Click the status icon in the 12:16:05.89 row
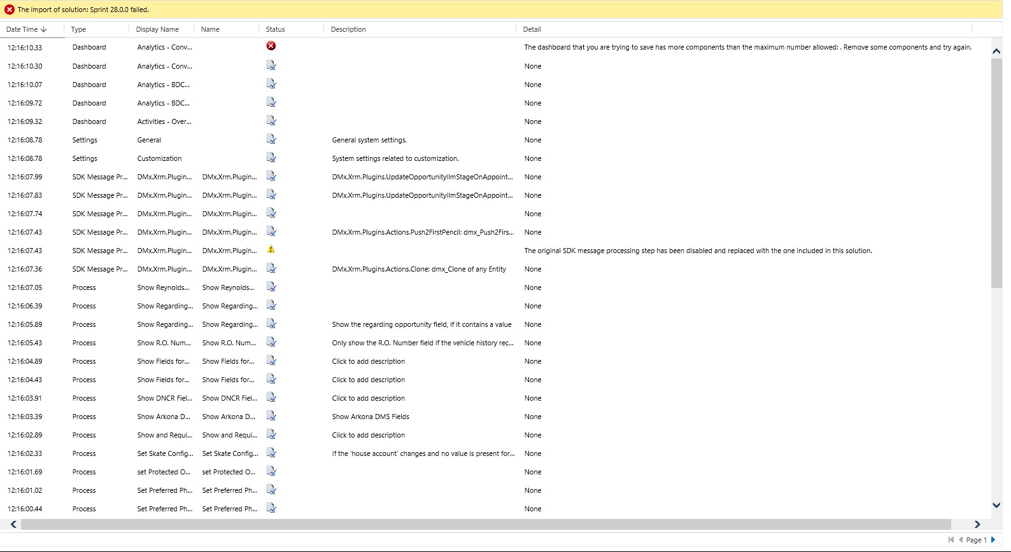 pyautogui.click(x=271, y=323)
